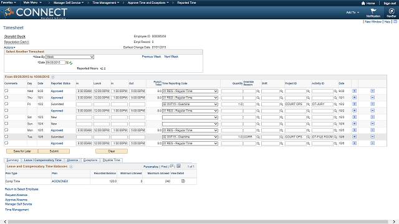Expand Time Reporting Code dropdown for Sat 10/3
Image resolution: width=399 pixels, height=224 pixels.
(x=190, y=118)
